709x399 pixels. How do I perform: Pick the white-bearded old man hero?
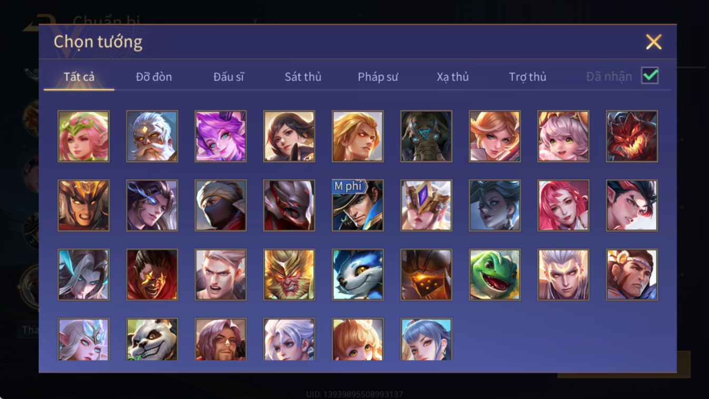tap(152, 136)
